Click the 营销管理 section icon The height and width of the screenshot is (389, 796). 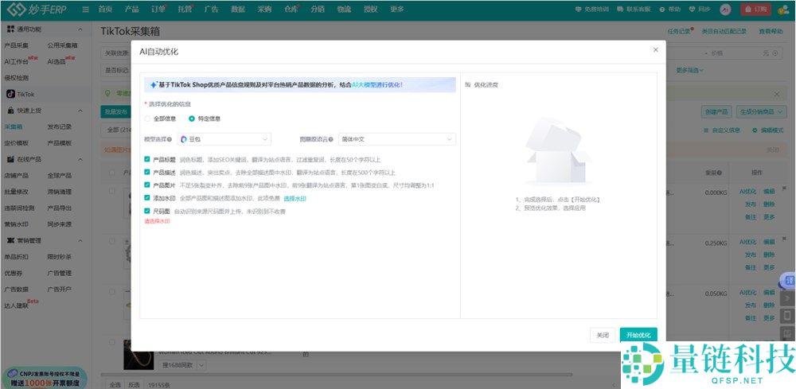pos(10,240)
